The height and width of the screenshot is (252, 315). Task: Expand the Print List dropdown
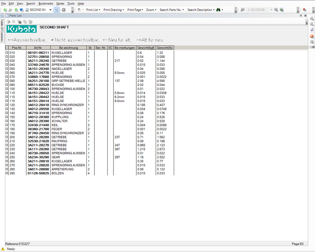tap(93, 10)
